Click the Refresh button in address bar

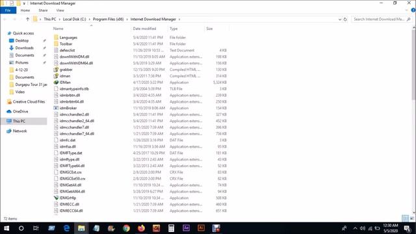click(x=345, y=19)
